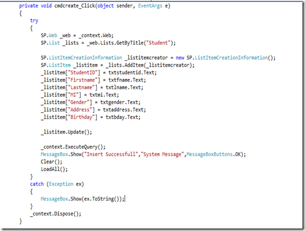Click the "private" keyword
Viewport: 305px width, 231px height.
(29, 6)
